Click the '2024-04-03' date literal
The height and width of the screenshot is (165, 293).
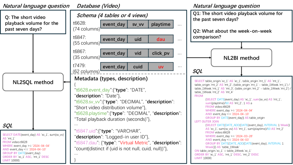[x=240, y=140]
